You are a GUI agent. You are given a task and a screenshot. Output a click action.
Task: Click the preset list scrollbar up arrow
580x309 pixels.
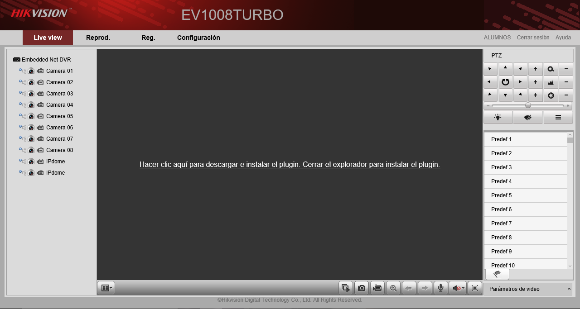click(x=570, y=135)
